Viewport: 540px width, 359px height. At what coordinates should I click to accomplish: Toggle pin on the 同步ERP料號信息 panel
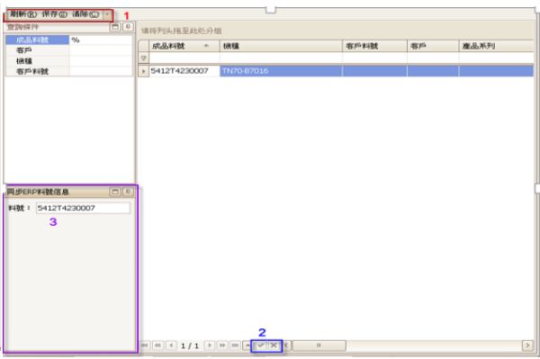coord(128,192)
